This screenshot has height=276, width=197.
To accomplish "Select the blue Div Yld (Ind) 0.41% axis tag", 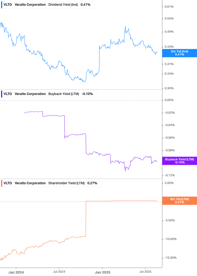I will click(x=180, y=53).
